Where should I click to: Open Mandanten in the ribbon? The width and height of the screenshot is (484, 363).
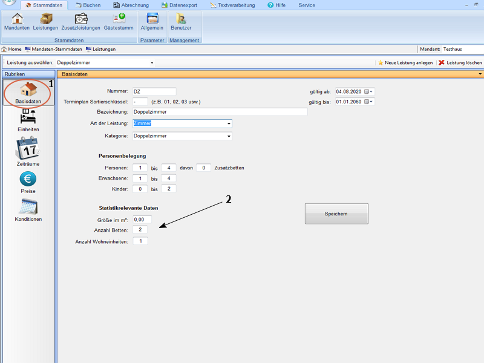click(16, 21)
